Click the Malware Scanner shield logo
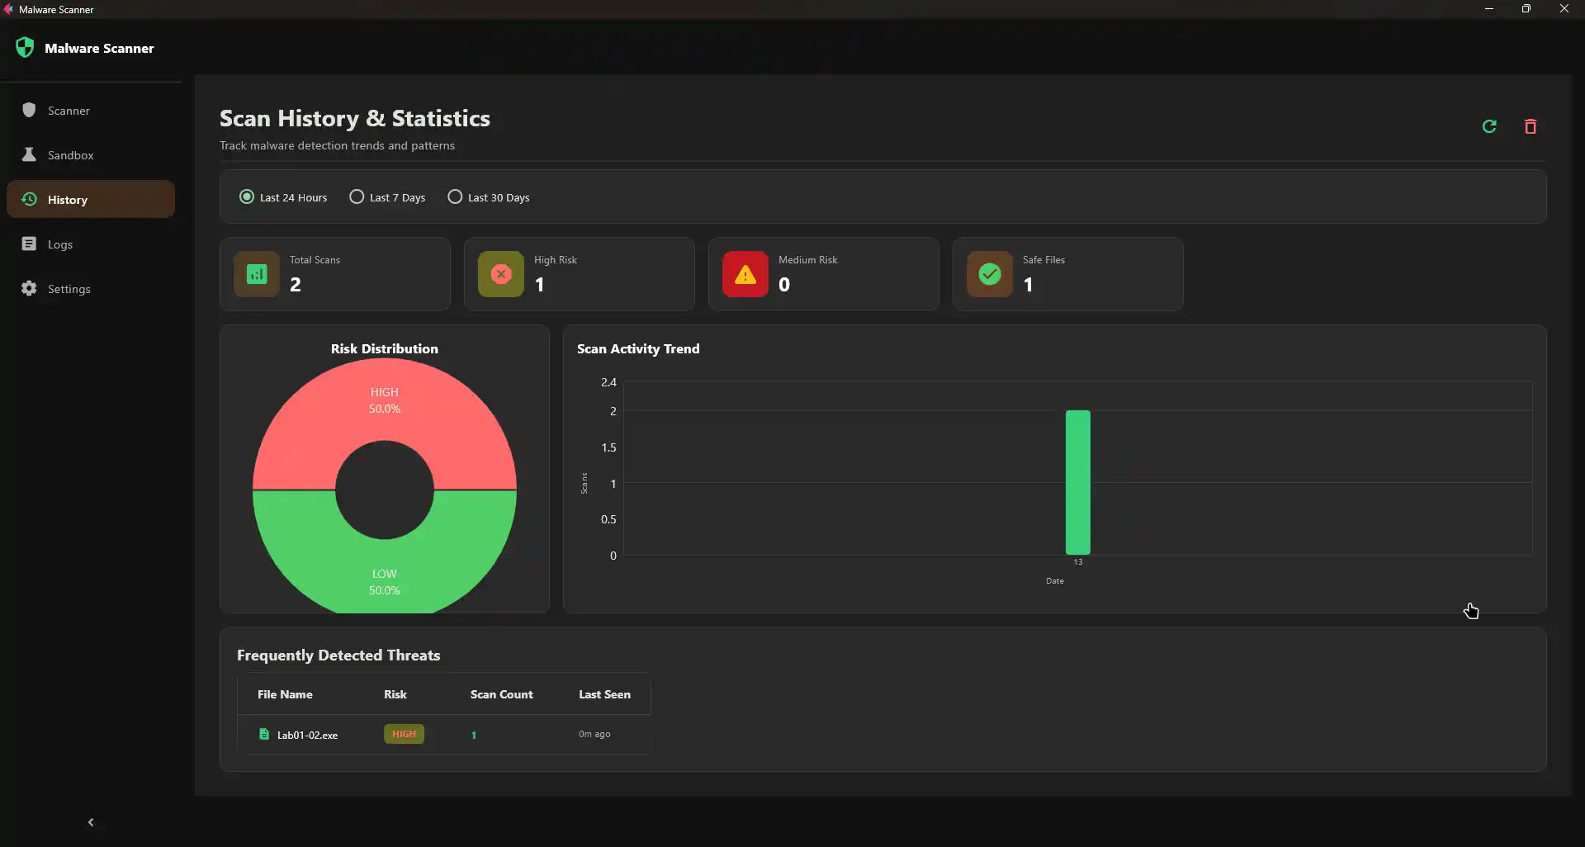The image size is (1585, 847). [25, 47]
